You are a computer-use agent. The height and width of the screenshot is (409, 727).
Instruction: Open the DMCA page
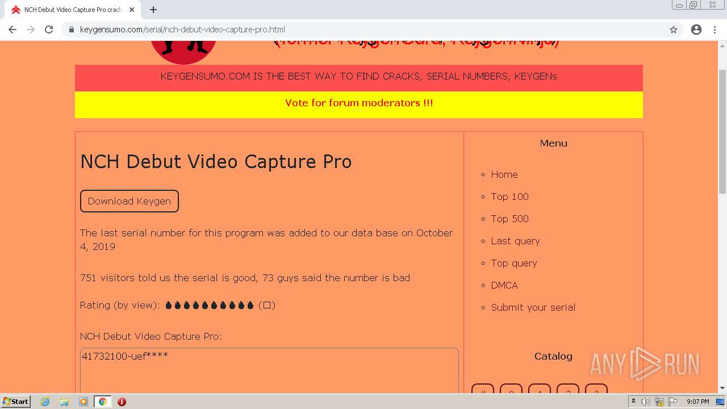(x=504, y=285)
